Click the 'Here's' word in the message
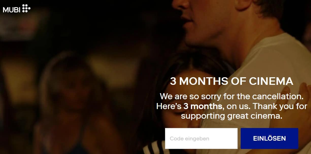This screenshot has height=154, width=311. pyautogui.click(x=169, y=106)
